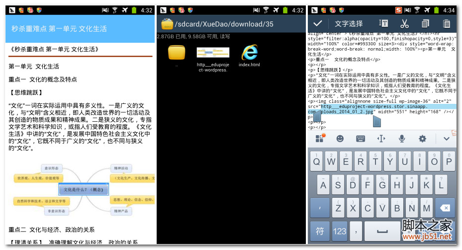Open the keyboard layout switcher icon
The height and width of the screenshot is (250, 462).
pos(361,139)
